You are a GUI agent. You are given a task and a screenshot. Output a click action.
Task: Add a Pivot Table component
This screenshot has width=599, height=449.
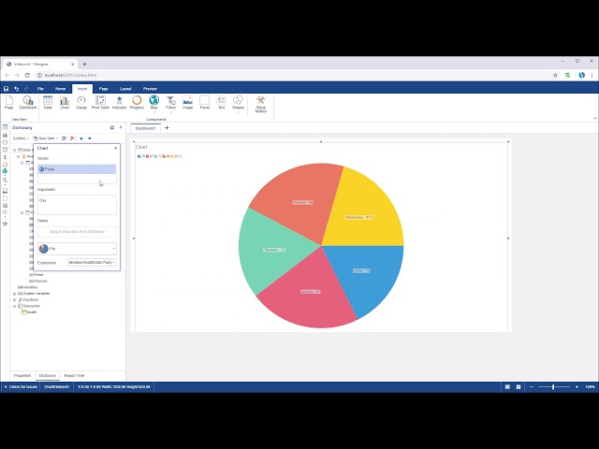point(100,103)
